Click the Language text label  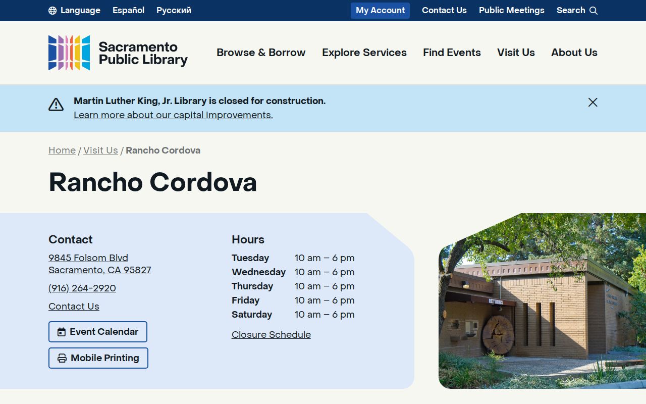click(x=80, y=11)
